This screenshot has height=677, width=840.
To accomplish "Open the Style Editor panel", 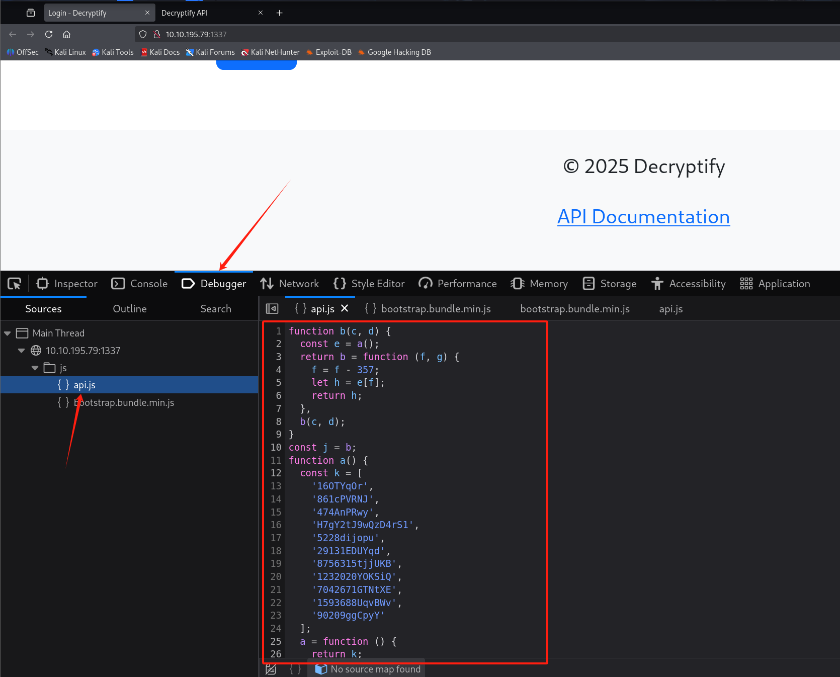I will (369, 283).
